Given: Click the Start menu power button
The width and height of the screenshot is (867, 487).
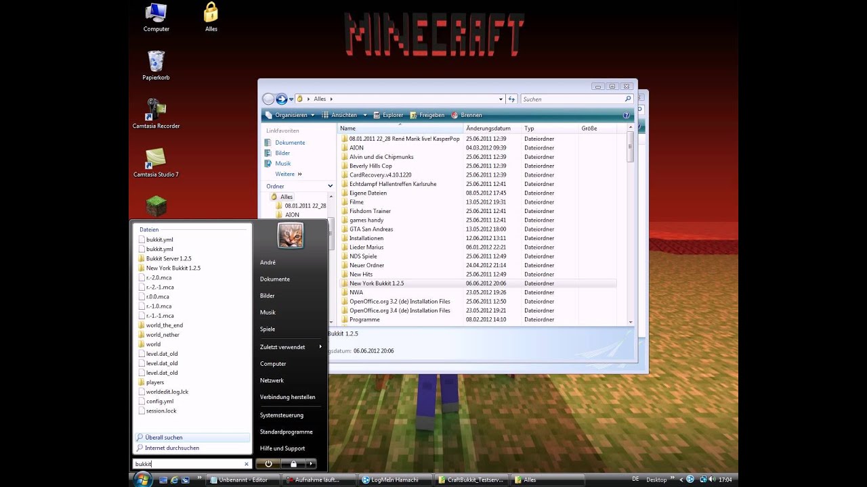Looking at the screenshot, I should 268,464.
